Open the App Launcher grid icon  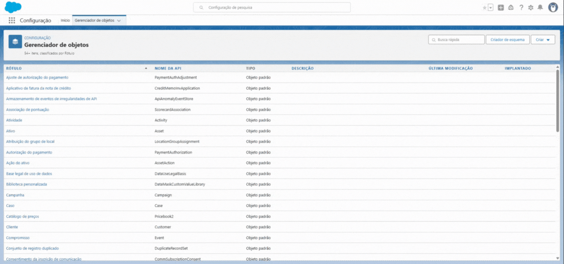12,20
